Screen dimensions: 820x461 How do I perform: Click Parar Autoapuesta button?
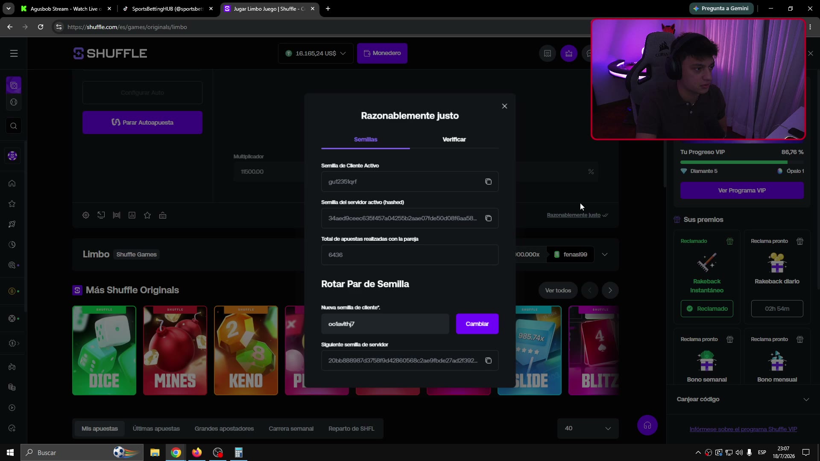142,123
